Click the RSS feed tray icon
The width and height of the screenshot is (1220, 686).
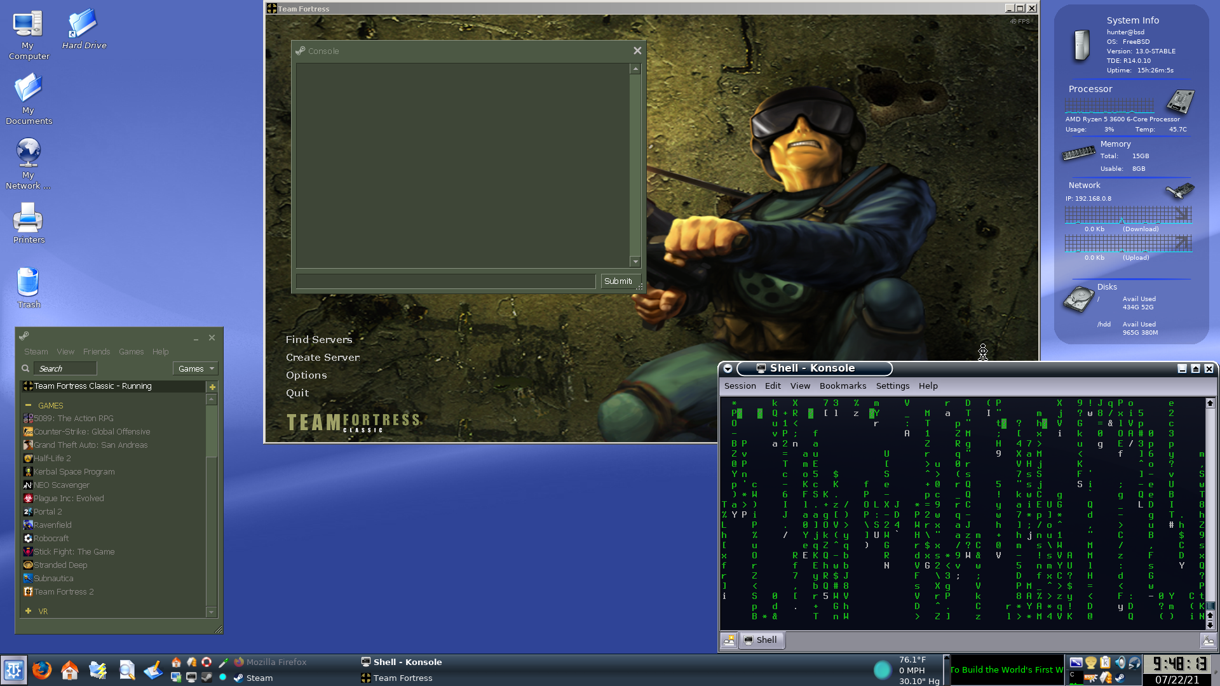click(x=1090, y=678)
